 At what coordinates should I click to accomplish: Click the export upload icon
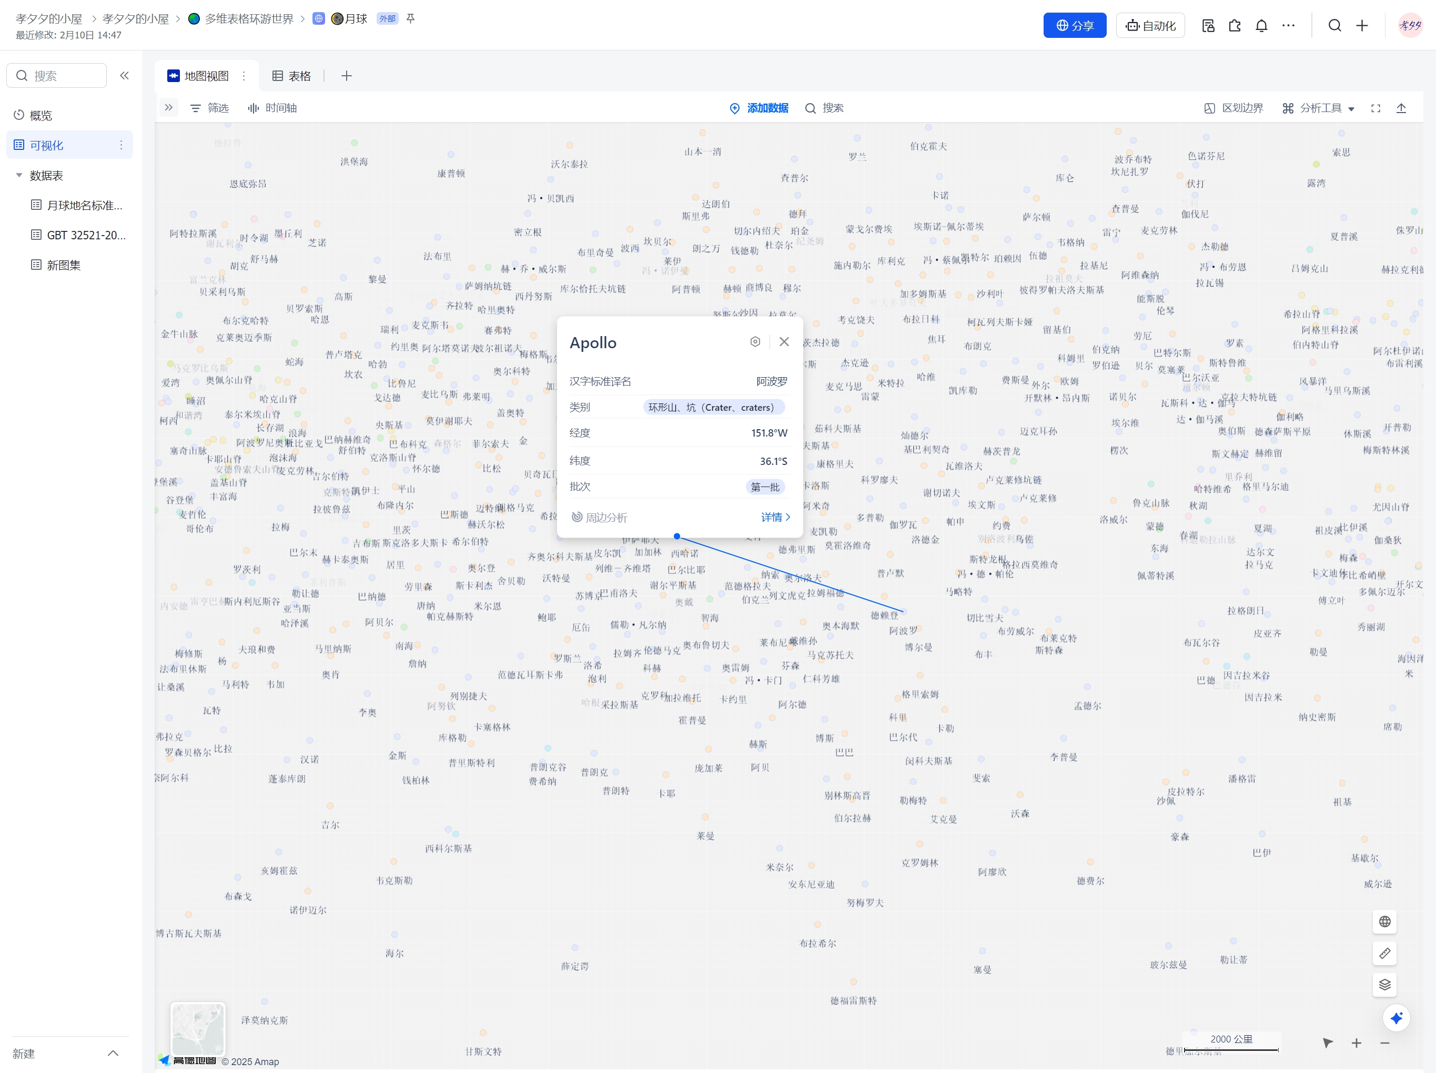point(1401,108)
